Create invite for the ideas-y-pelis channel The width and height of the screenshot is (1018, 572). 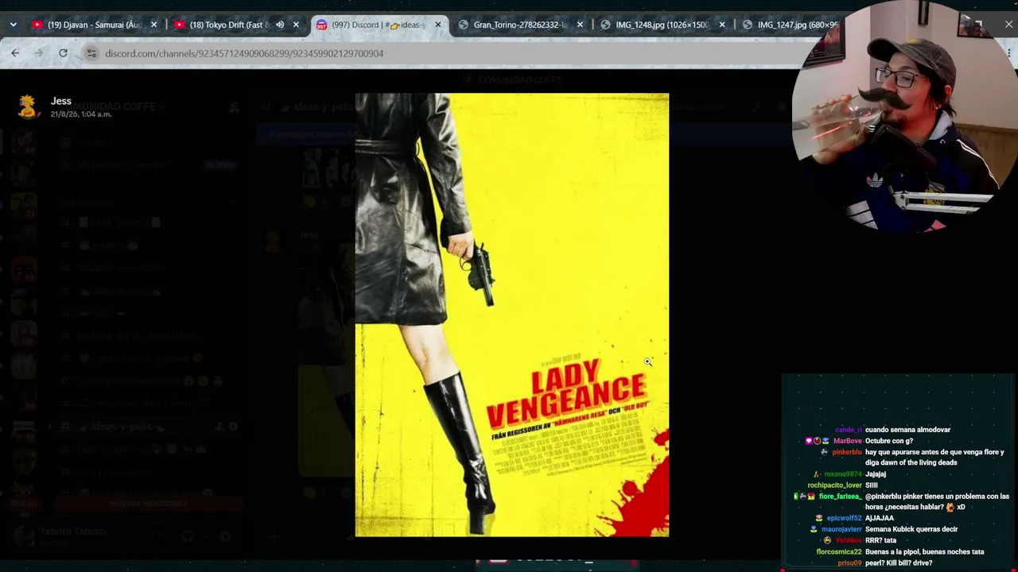click(x=219, y=427)
